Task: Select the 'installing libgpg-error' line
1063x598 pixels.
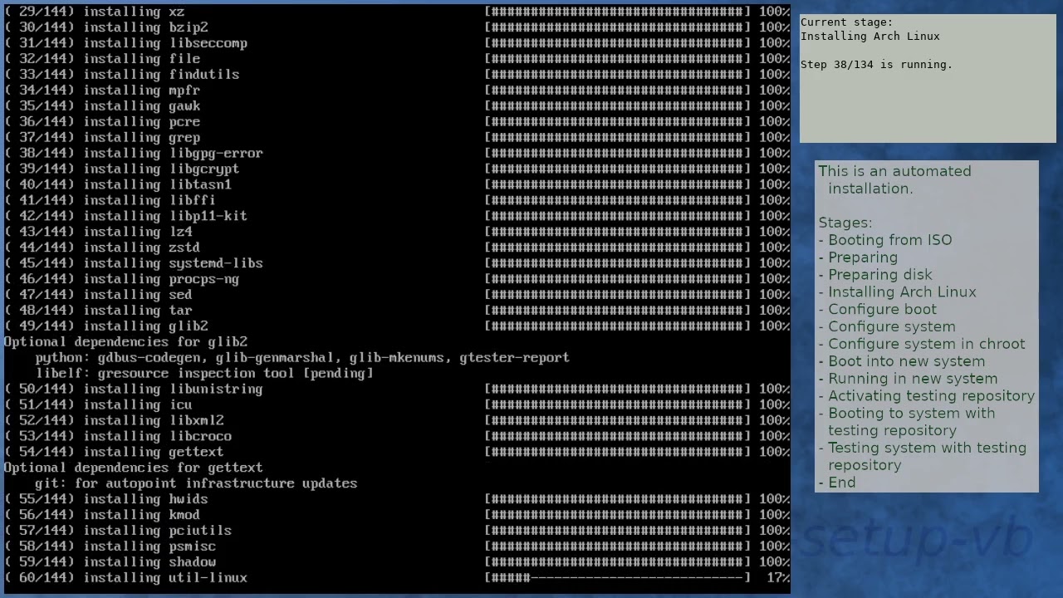Action: pyautogui.click(x=397, y=154)
